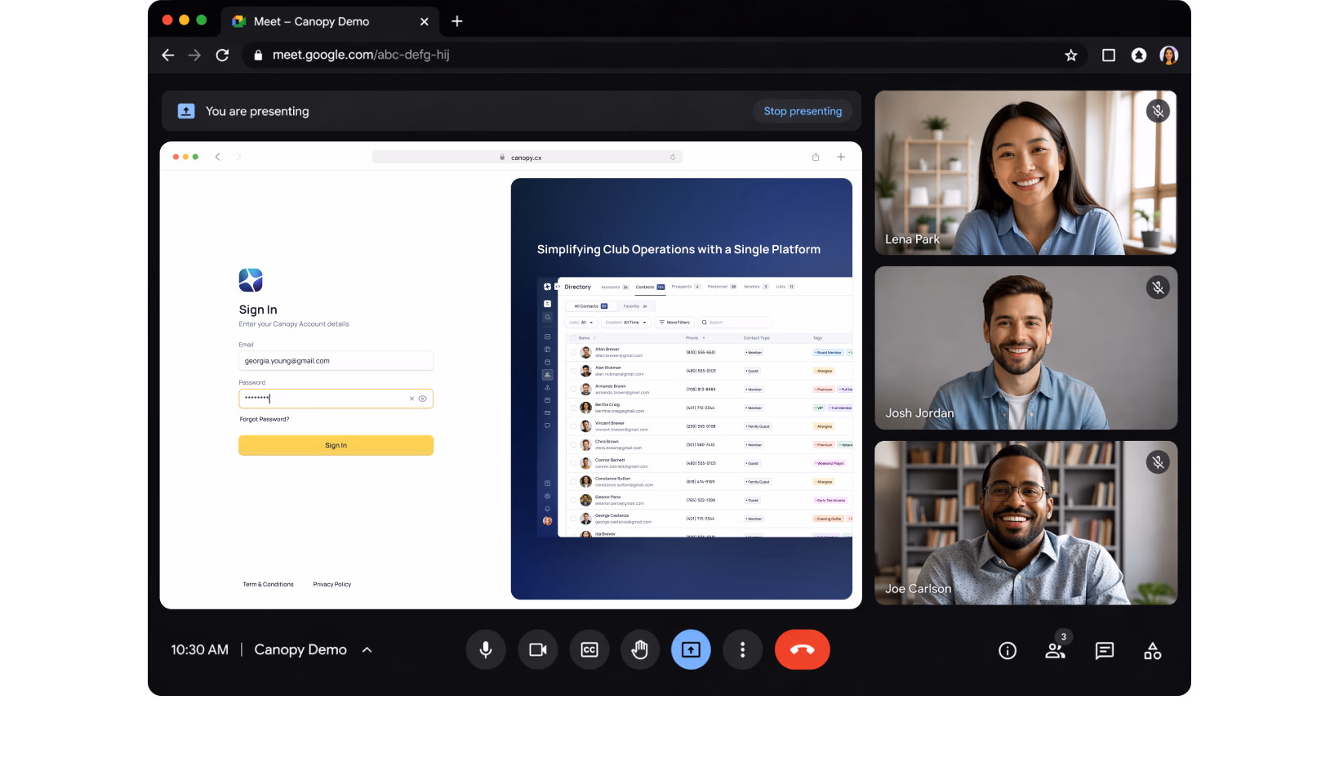Image resolution: width=1339 pixels, height=758 pixels.
Task: Click the yellow Sign In button
Action: (336, 445)
